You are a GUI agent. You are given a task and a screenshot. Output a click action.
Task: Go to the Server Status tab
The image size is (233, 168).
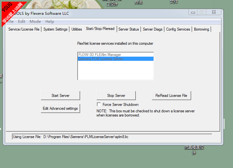(129, 29)
